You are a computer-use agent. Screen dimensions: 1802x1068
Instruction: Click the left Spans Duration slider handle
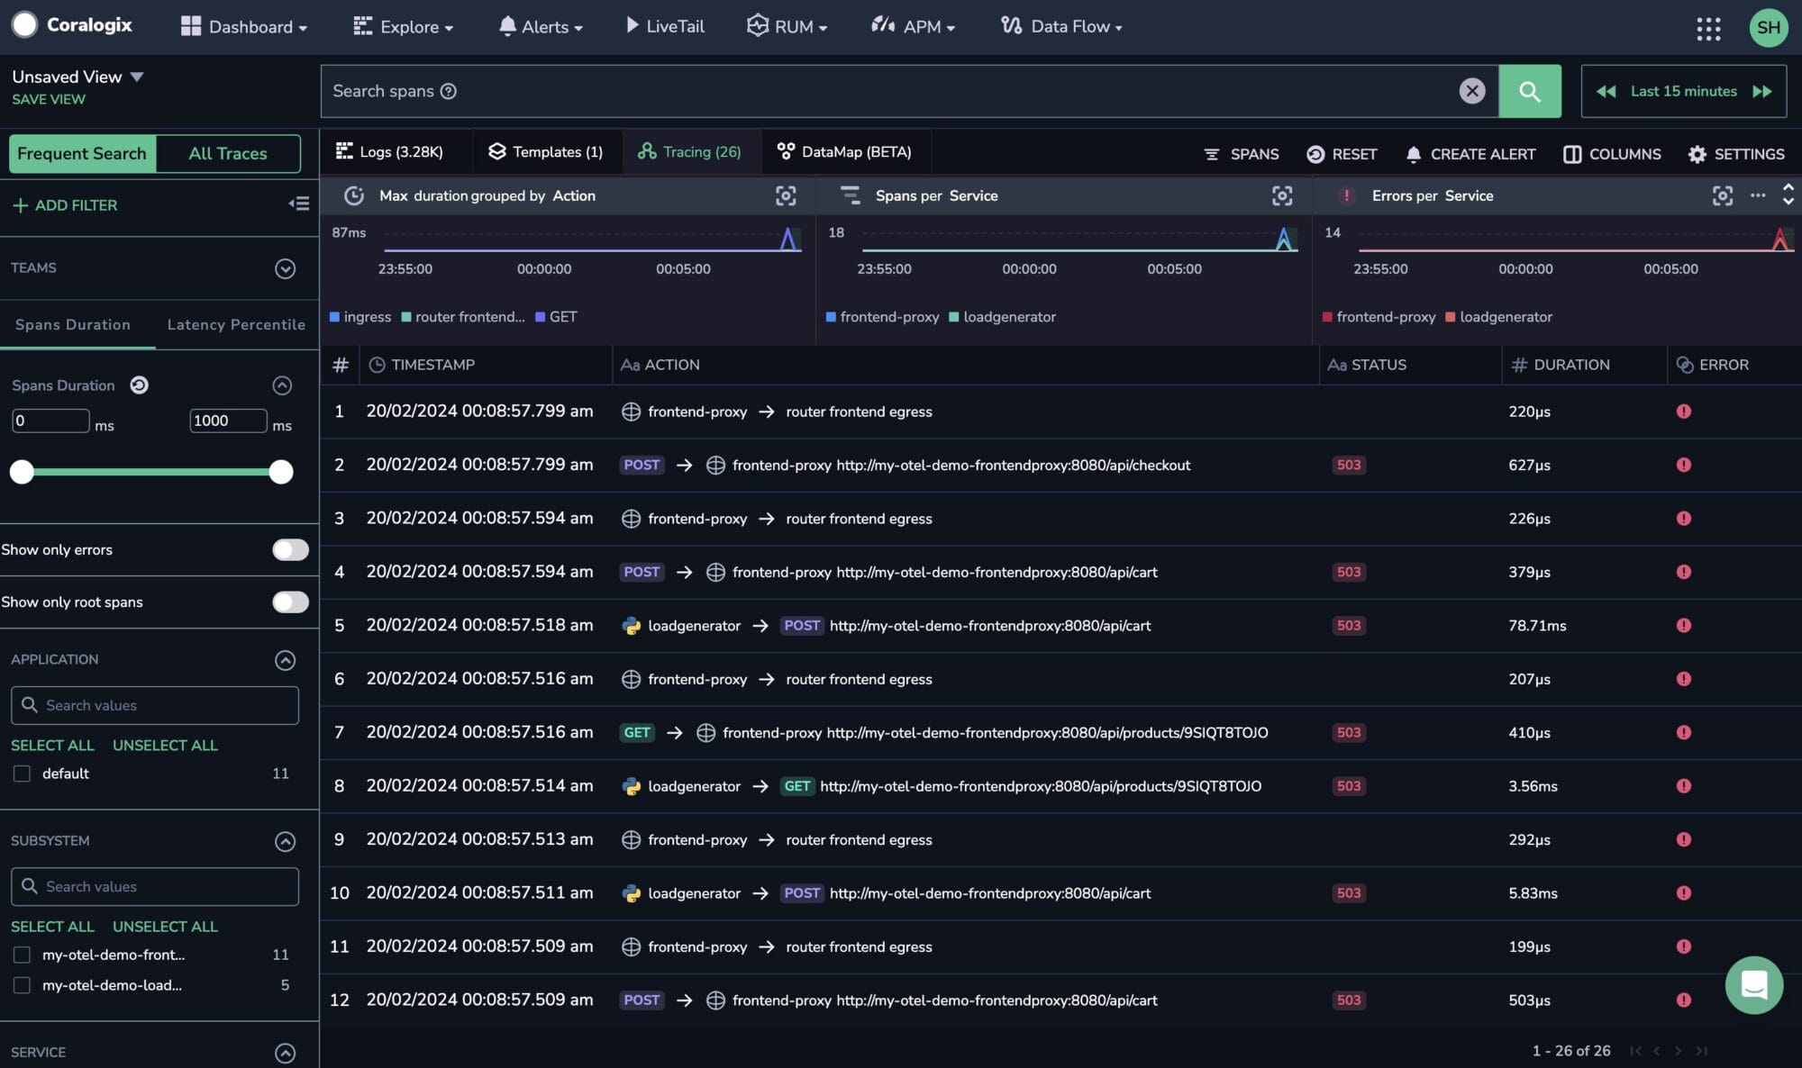(x=22, y=472)
